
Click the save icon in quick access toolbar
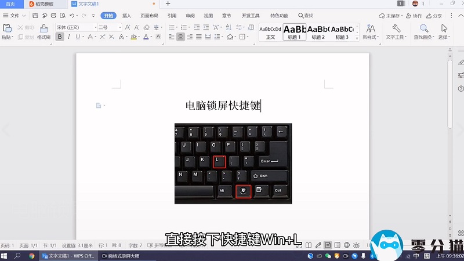click(35, 16)
